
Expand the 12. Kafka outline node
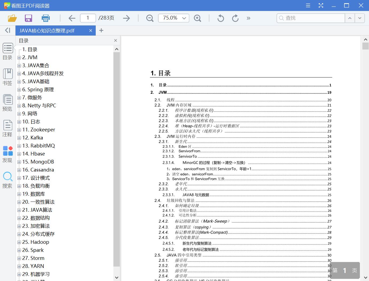[19, 138]
